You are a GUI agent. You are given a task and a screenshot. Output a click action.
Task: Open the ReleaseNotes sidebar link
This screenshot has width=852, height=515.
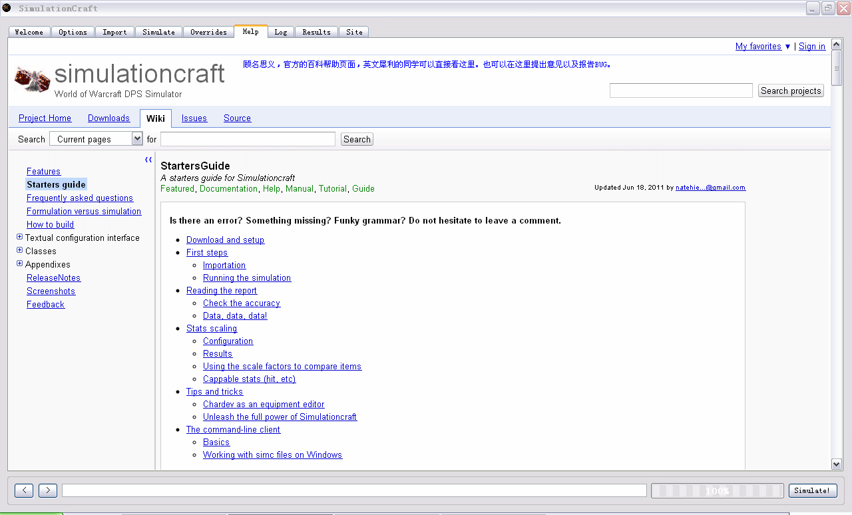(x=53, y=277)
